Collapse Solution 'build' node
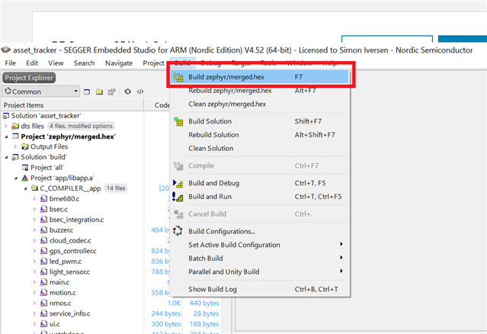The height and width of the screenshot is (334, 487). pos(6,157)
